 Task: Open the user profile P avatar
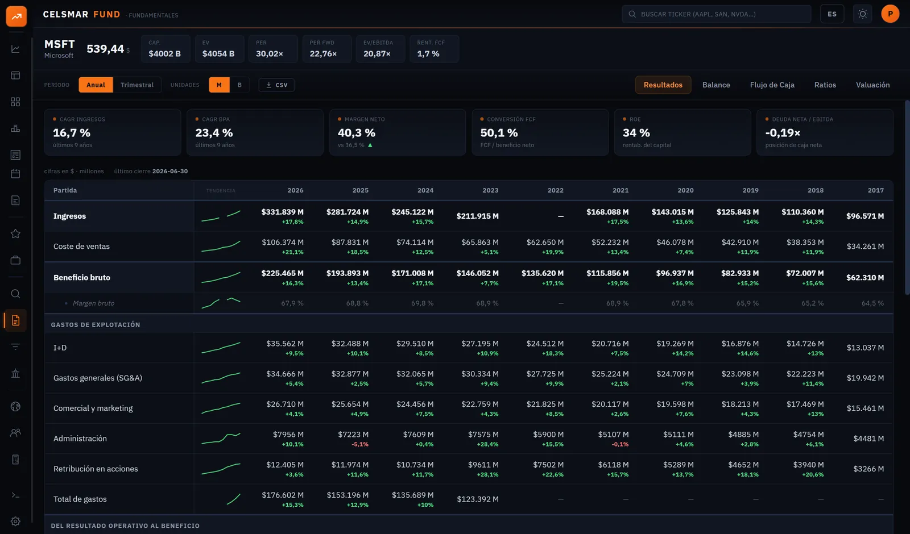point(890,14)
